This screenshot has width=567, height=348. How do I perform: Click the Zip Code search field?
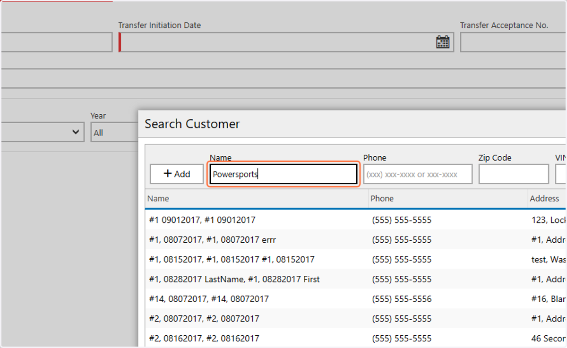tap(514, 174)
